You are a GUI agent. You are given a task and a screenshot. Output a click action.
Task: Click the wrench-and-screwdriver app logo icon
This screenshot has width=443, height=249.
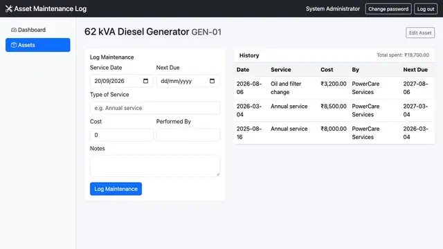pyautogui.click(x=9, y=9)
